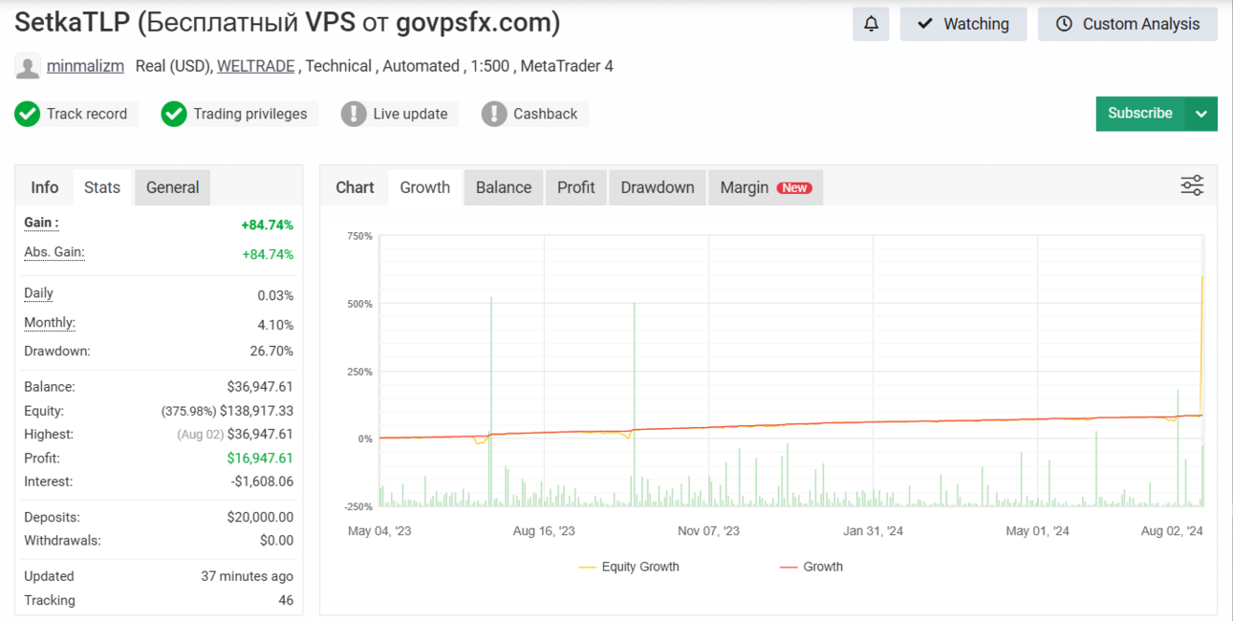
Task: Click the $0.00 Withdrawals value
Action: (x=277, y=541)
